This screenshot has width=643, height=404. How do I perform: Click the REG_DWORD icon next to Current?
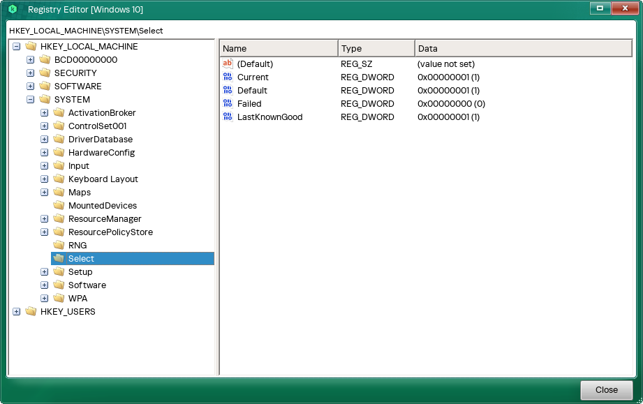pos(227,77)
